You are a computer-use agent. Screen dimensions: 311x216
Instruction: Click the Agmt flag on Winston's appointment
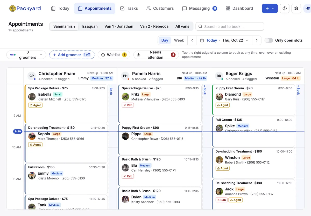pos(223,168)
